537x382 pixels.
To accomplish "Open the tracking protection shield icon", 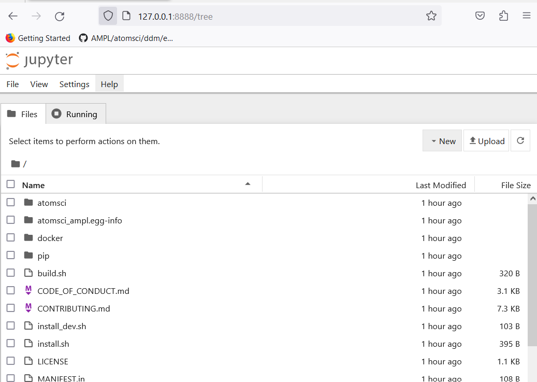I will click(x=108, y=16).
